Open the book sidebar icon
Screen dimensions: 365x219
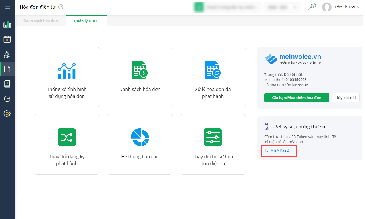pos(7,84)
